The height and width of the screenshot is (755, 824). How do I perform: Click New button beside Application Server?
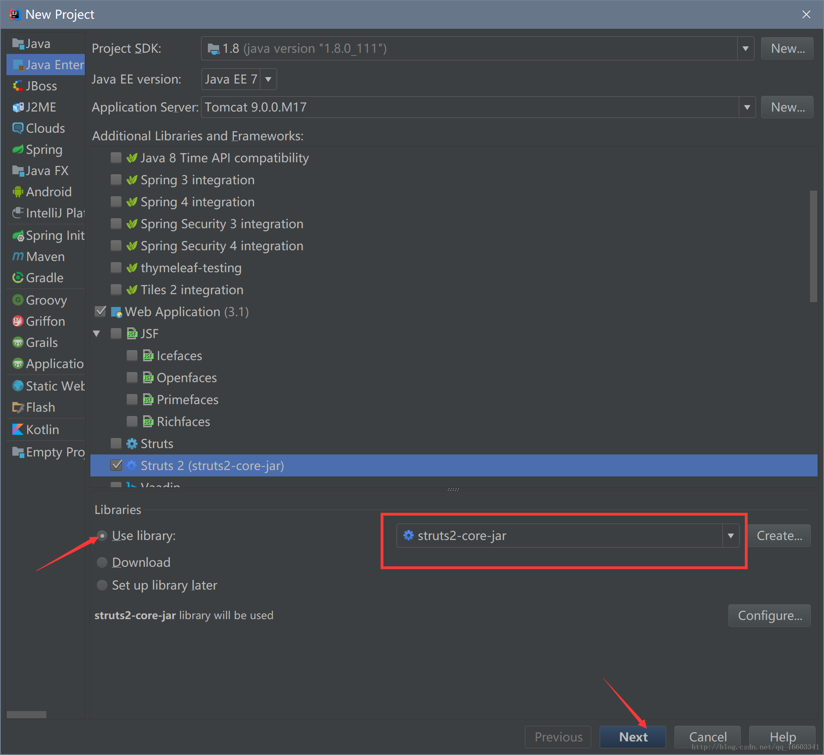point(787,108)
